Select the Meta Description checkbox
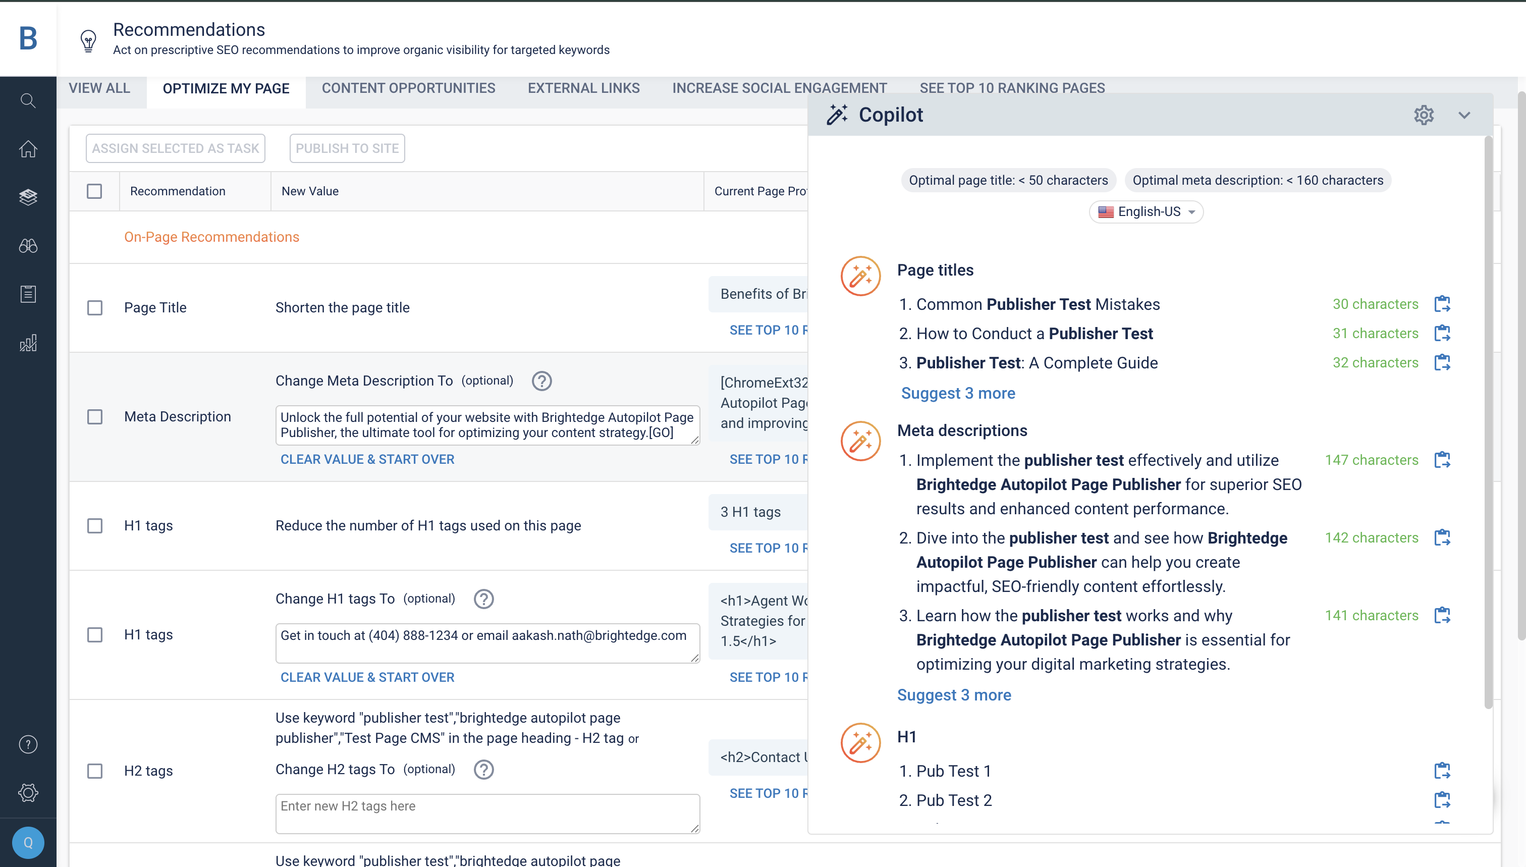The image size is (1526, 867). coord(95,417)
